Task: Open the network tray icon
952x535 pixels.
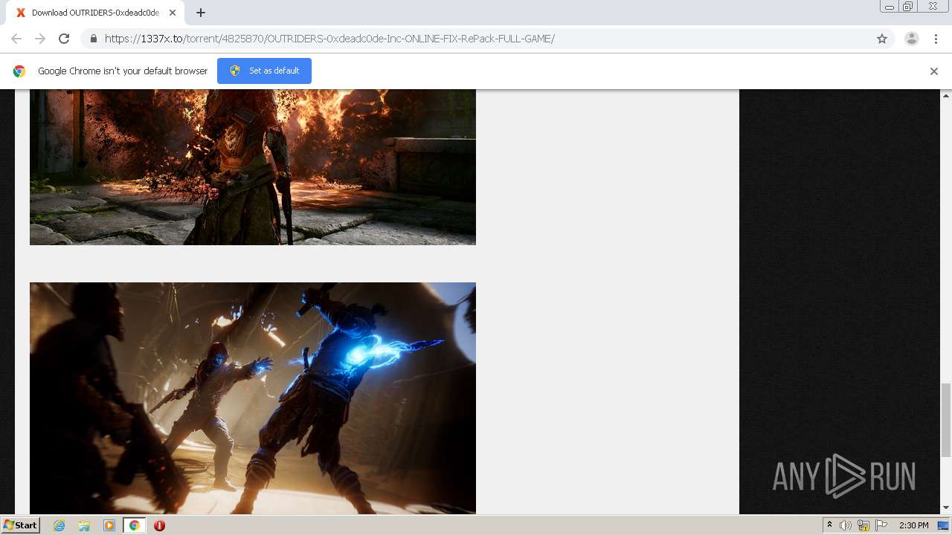Action: pyautogui.click(x=863, y=525)
